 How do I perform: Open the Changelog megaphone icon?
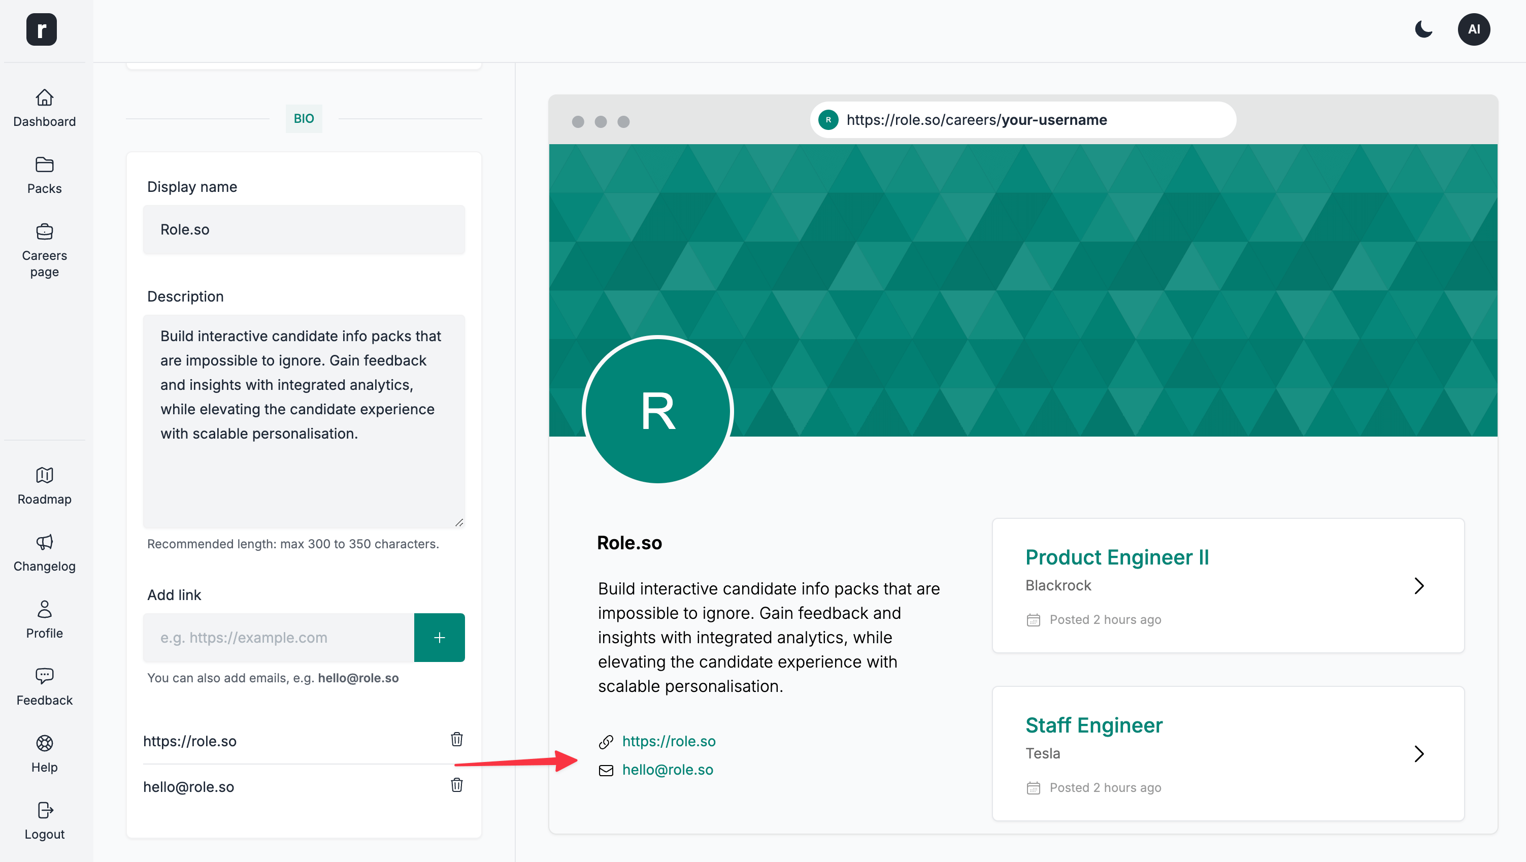click(45, 551)
